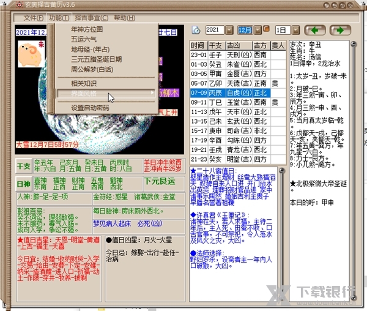The image size is (367, 311).
Task: Select 三元五腊圣诞日期 menu entry
Action: 96,59
